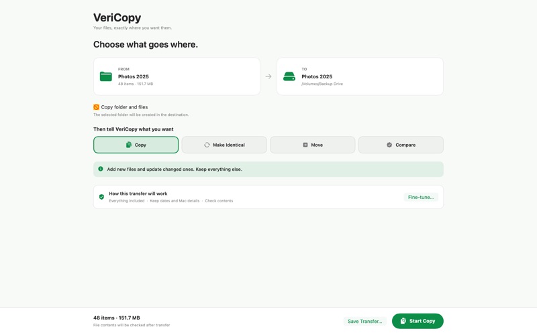Click the '/Volumes/Backup Drive' path text
This screenshot has width=537, height=335.
click(x=322, y=84)
